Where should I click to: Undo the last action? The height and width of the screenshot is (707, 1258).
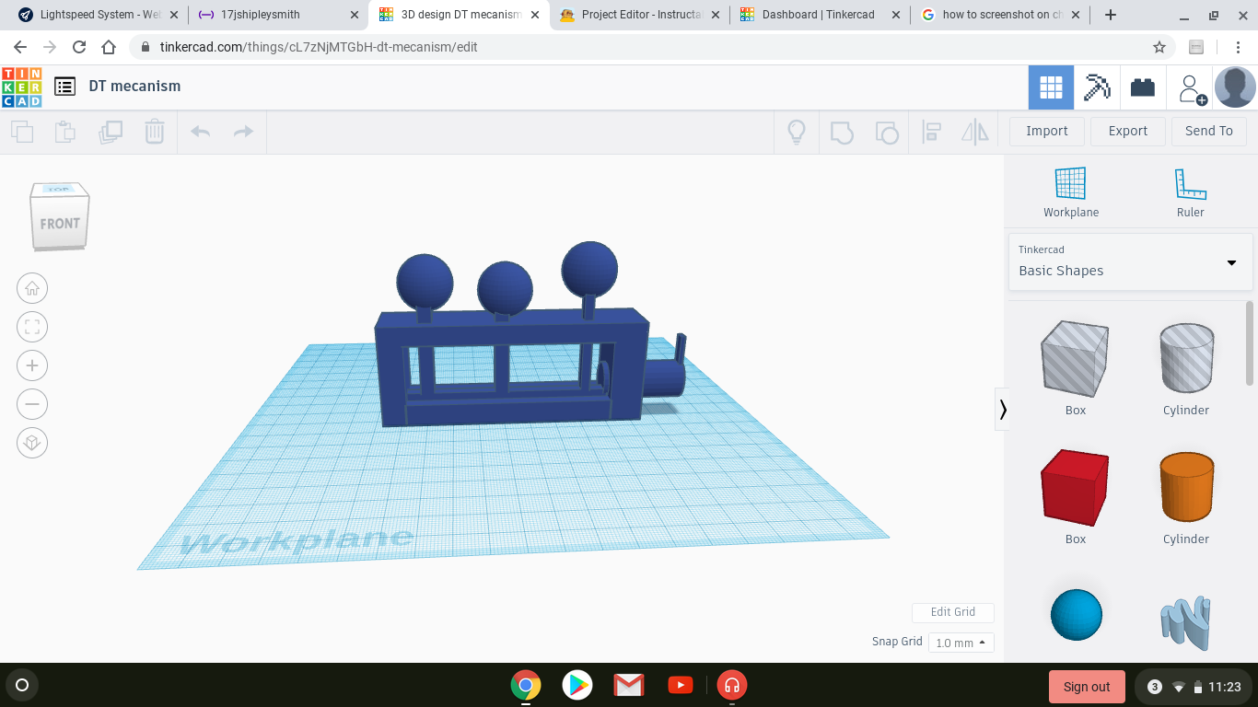[x=200, y=132]
